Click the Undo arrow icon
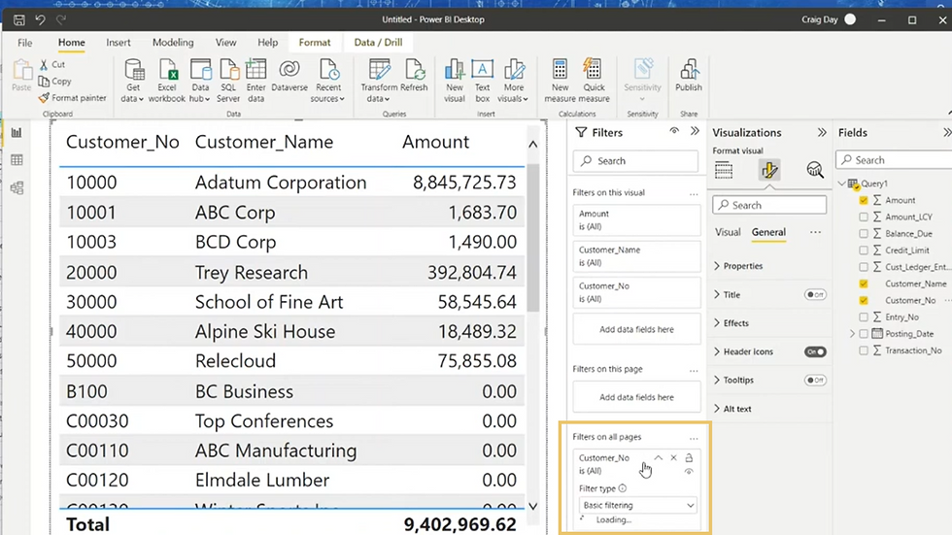The width and height of the screenshot is (952, 535). [40, 20]
